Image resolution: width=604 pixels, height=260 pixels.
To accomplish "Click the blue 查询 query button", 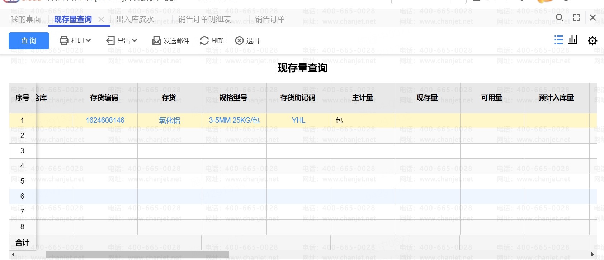I will pyautogui.click(x=29, y=41).
